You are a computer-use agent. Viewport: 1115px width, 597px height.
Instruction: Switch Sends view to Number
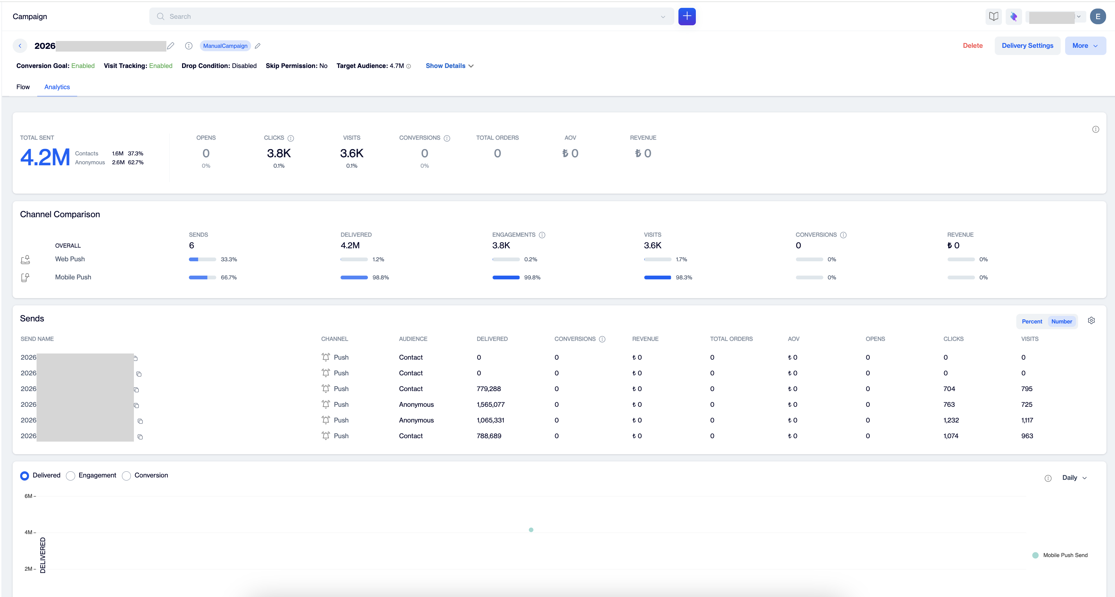[1061, 321]
